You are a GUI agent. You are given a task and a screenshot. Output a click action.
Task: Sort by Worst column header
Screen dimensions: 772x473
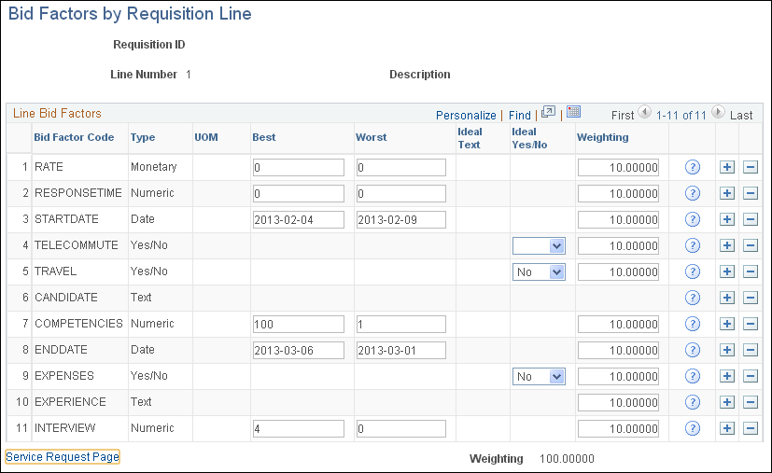(x=372, y=137)
